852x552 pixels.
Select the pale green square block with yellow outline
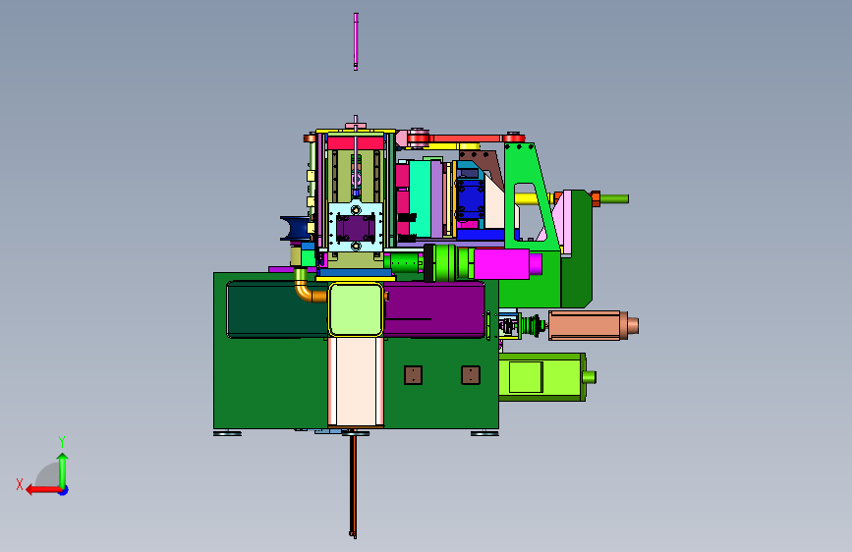coord(356,309)
